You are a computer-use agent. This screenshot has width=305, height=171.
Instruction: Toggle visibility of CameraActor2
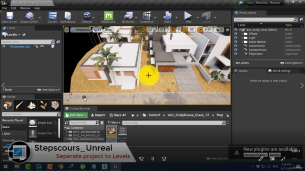(235, 50)
